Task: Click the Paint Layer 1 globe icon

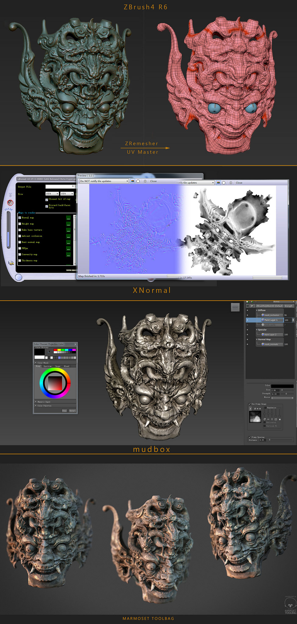Action: 263,320
